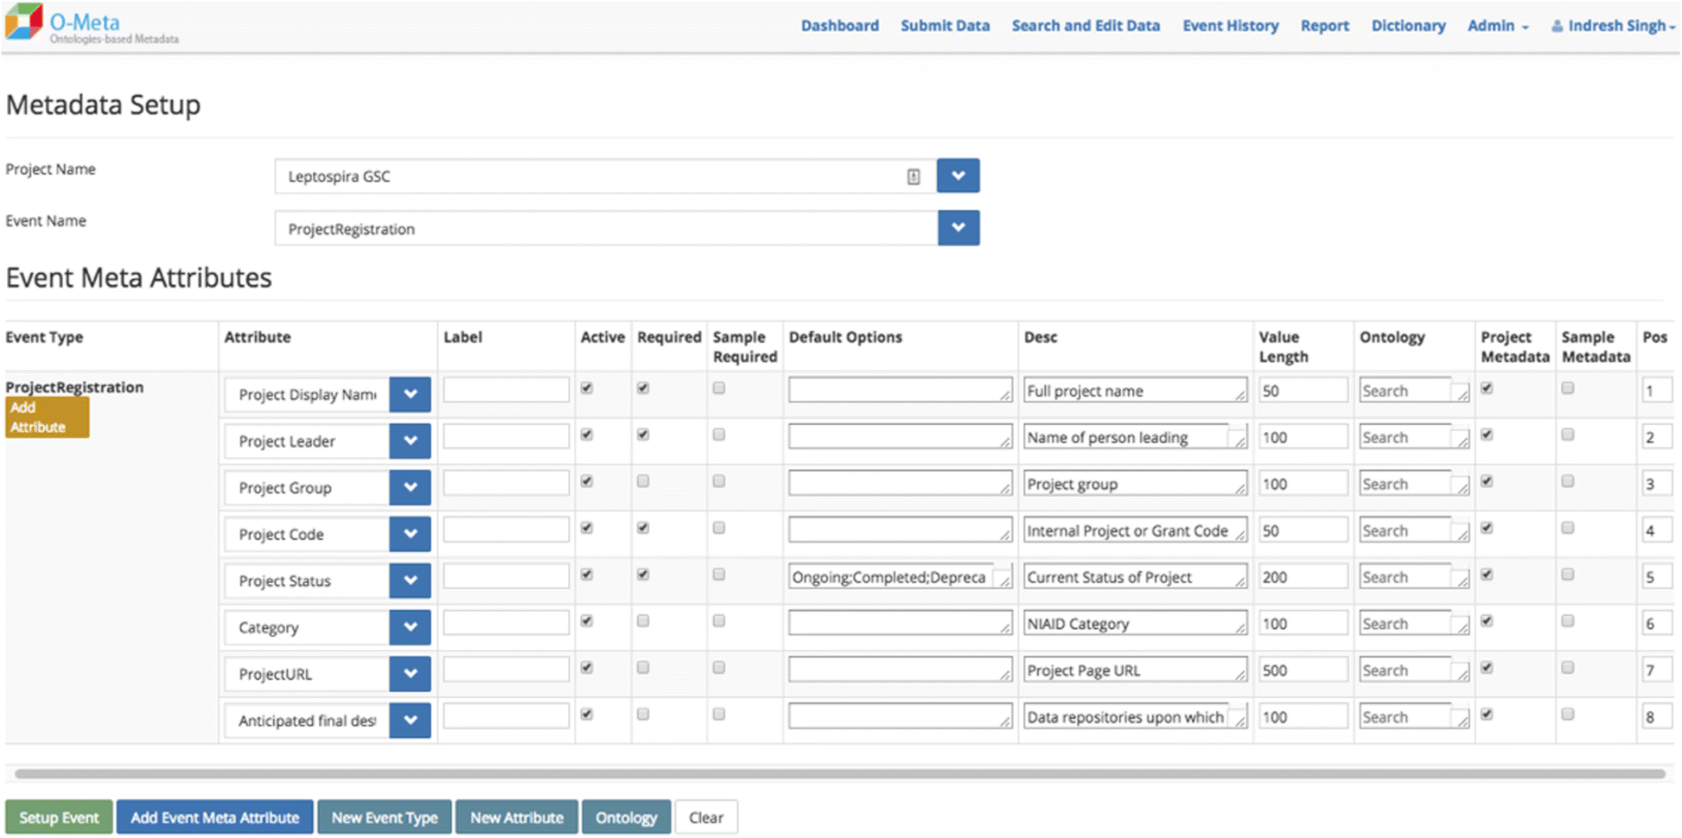
Task: Click the Desc field reading Internal Project or Grant Code
Action: 1135,530
